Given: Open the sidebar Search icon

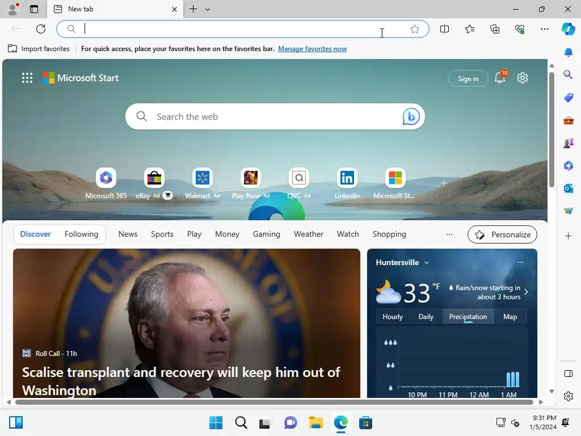Looking at the screenshot, I should [568, 75].
